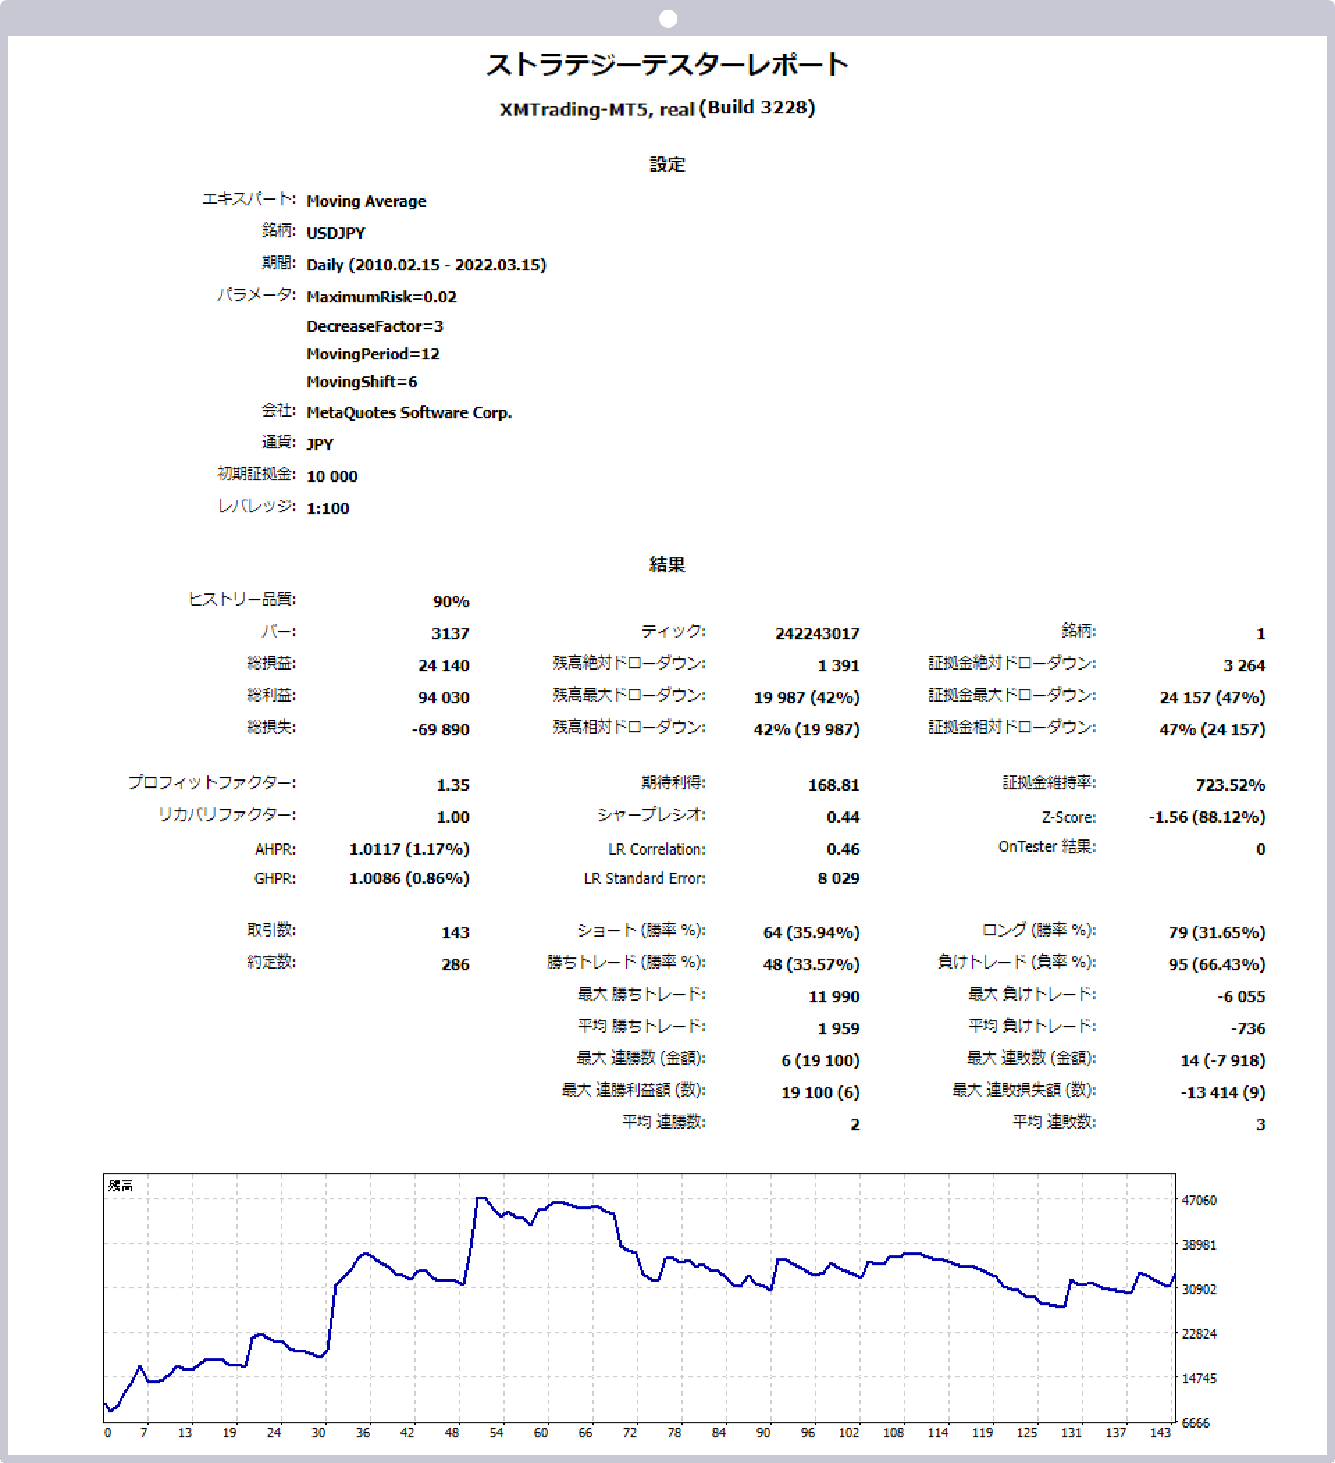The height and width of the screenshot is (1463, 1335).
Task: Click the parameter MaximumRisk=0.02
Action: [x=382, y=297]
